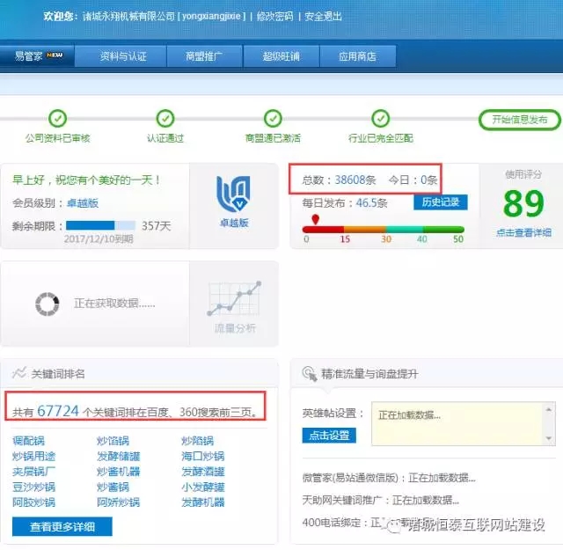
Task: Click the 行业已完全匹配 checkmark icon
Action: (380, 119)
